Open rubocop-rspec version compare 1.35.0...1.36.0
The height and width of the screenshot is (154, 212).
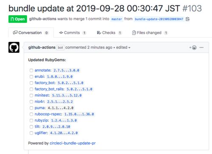79,114
